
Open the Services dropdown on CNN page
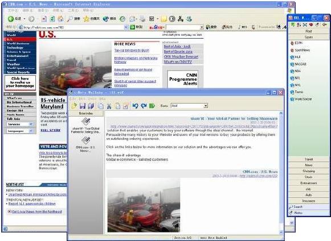point(20,124)
